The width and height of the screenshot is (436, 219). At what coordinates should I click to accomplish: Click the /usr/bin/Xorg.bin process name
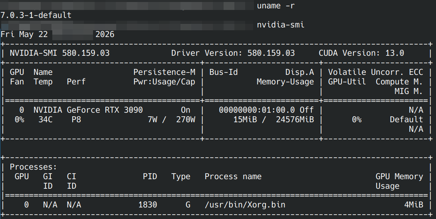coord(245,205)
